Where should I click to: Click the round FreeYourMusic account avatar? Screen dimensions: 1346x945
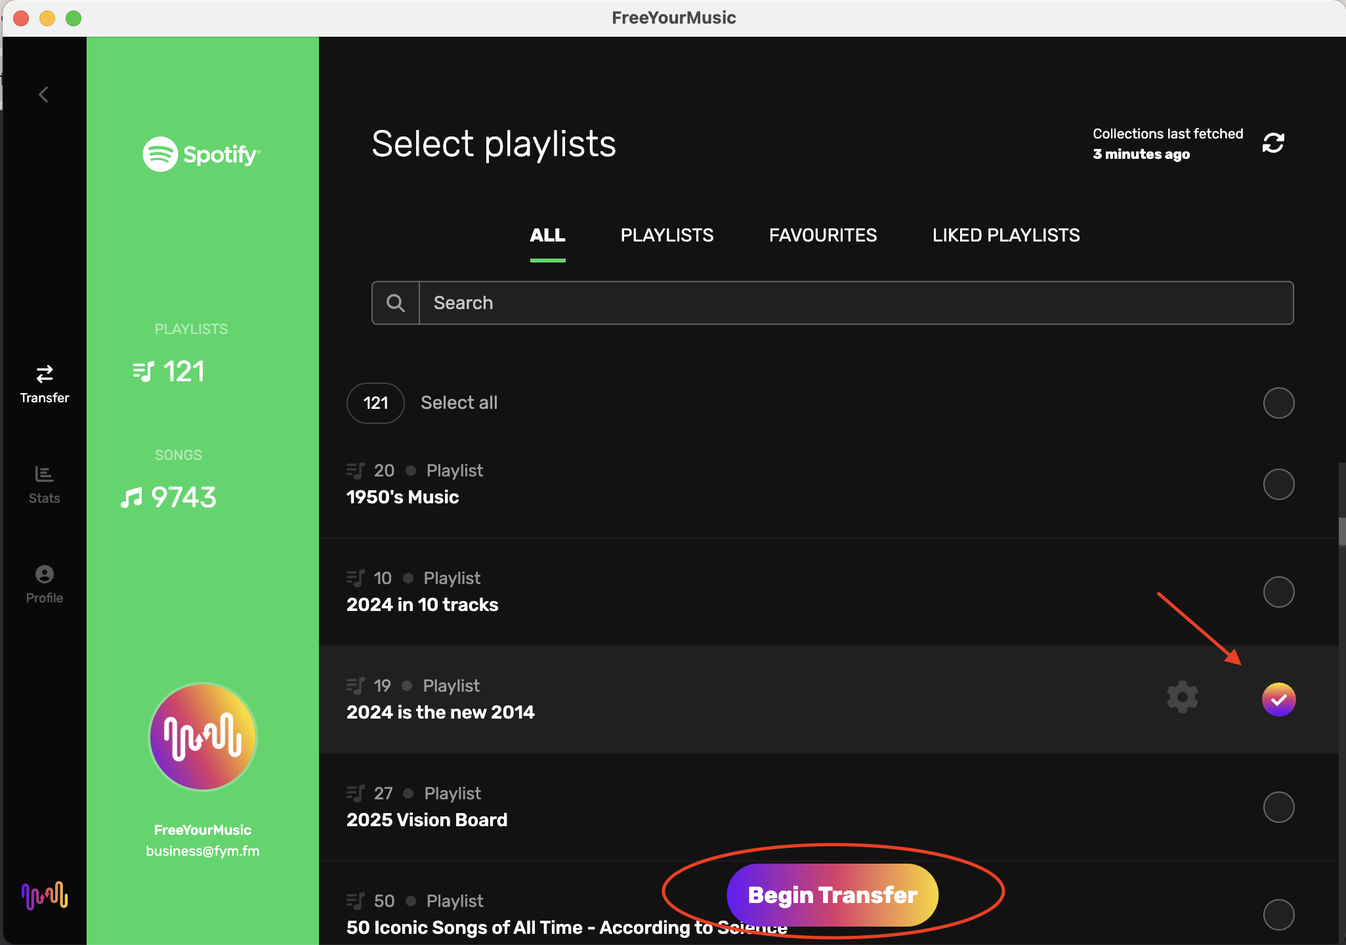(203, 736)
